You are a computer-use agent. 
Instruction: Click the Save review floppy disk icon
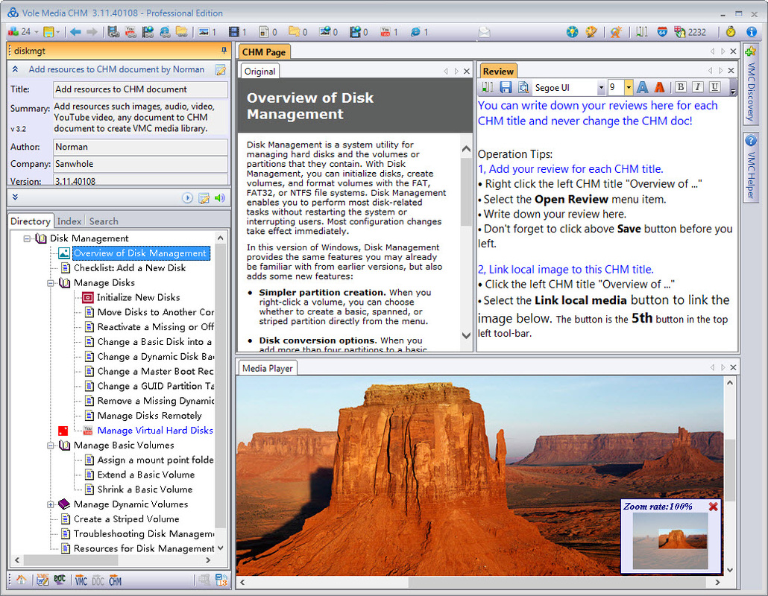506,88
